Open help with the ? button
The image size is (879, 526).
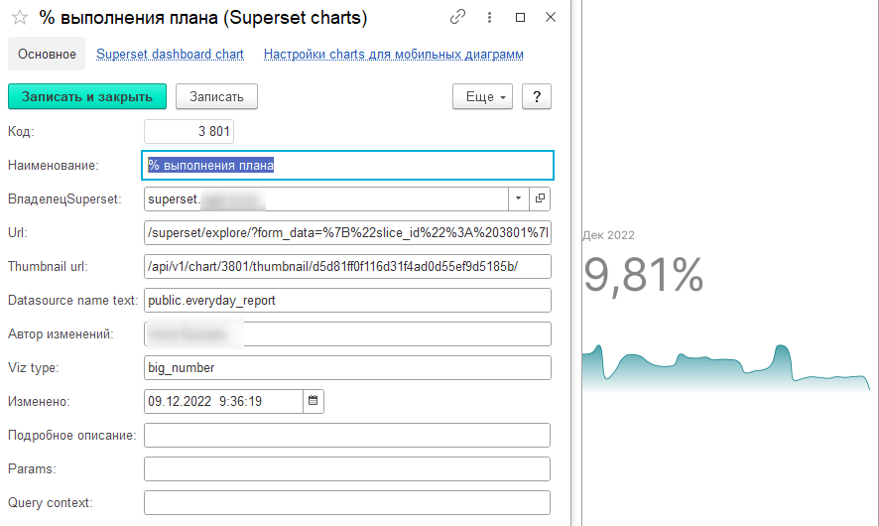537,96
